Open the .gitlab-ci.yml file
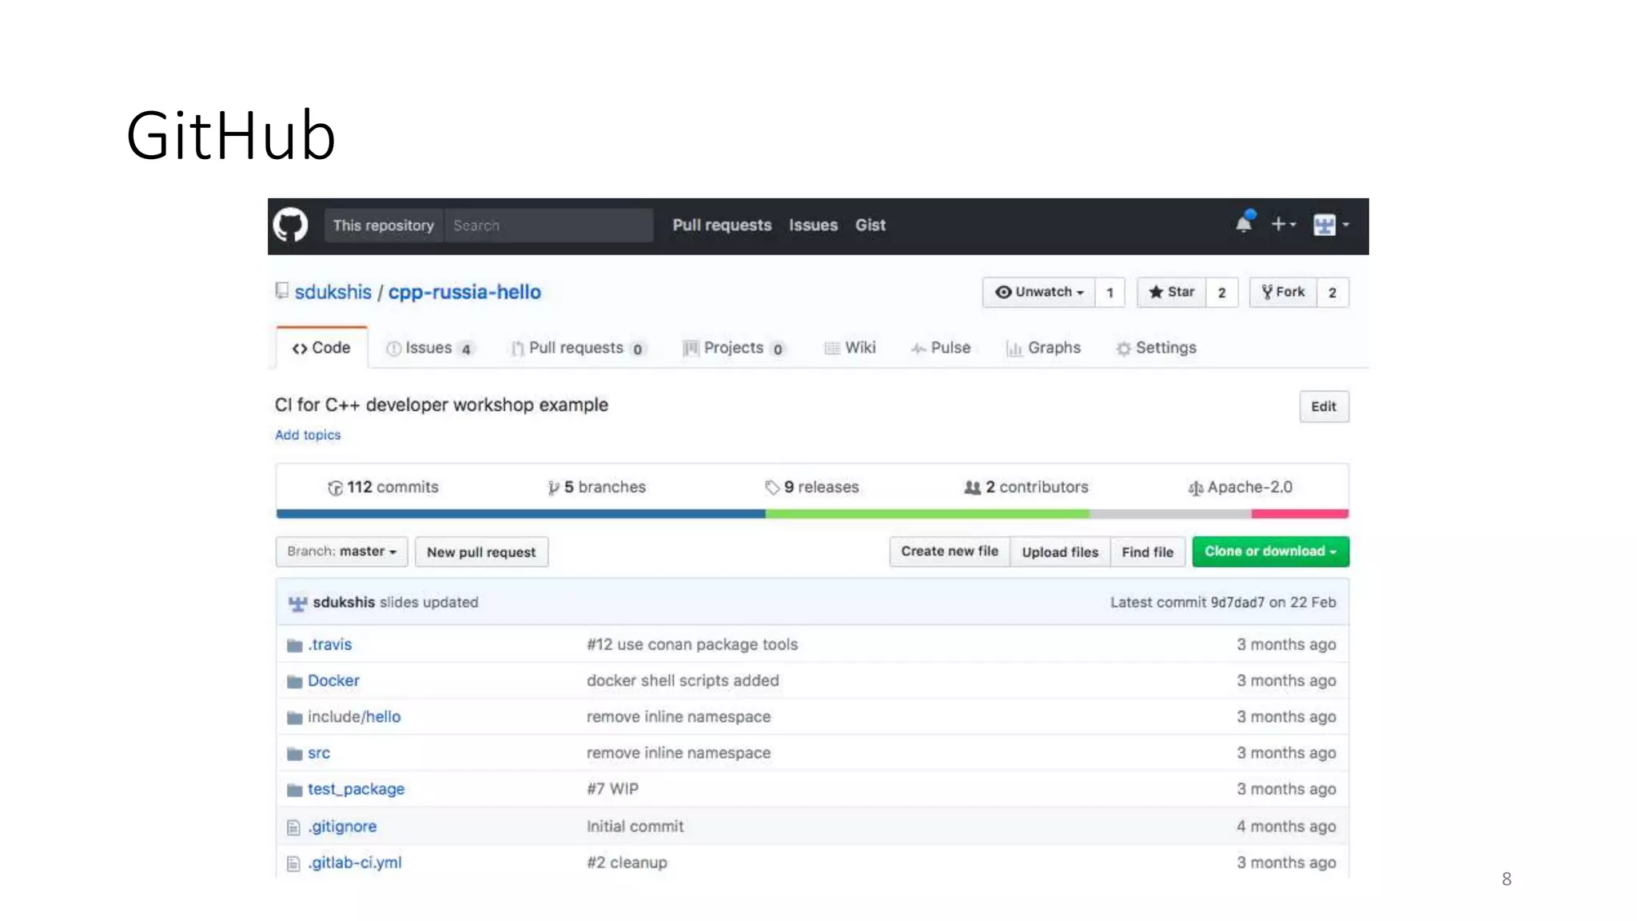The width and height of the screenshot is (1637, 921). pyautogui.click(x=355, y=863)
